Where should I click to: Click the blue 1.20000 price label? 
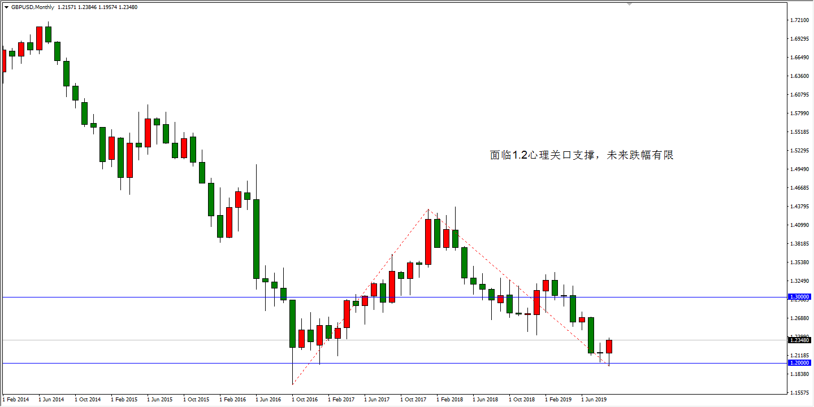[x=800, y=363]
